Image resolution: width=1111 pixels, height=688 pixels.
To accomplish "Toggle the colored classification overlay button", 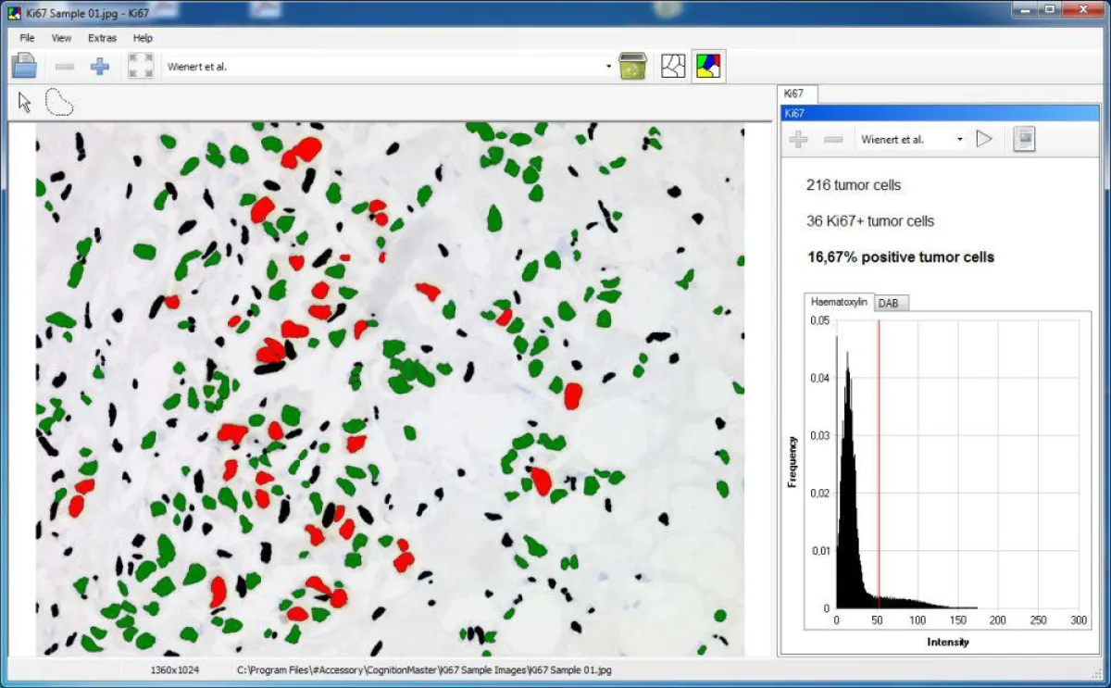I will [x=709, y=66].
